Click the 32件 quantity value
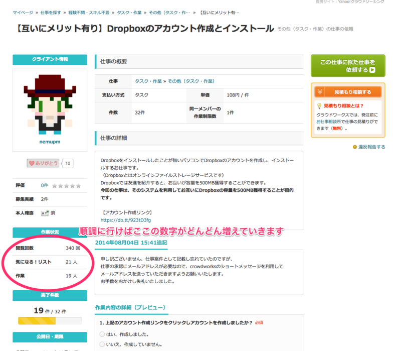 [140, 112]
